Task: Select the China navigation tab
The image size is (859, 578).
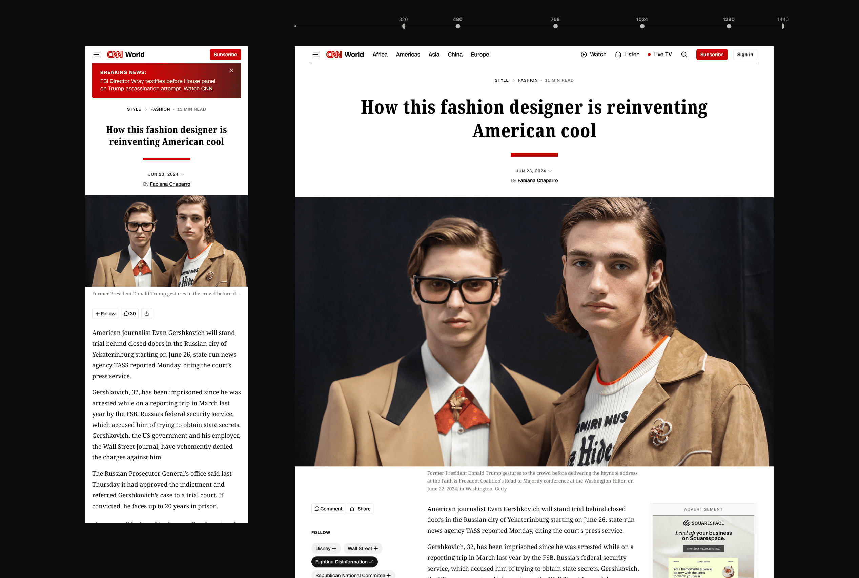Action: coord(455,54)
